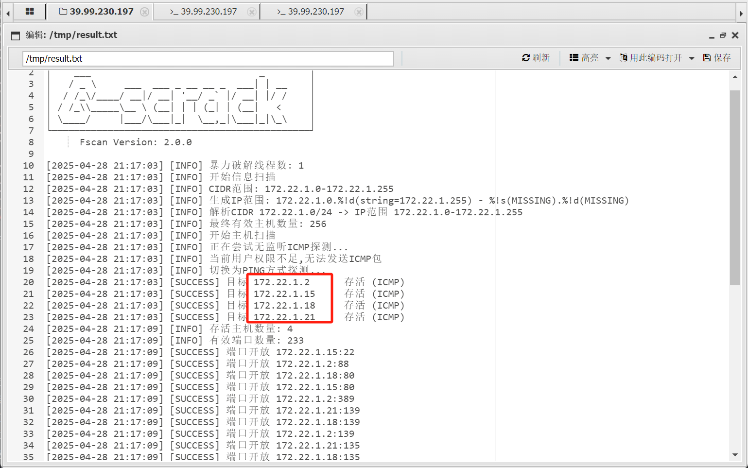
Task: Expand the open-with-encoding (用此编码打开) dropdown arrow
Action: click(692, 58)
